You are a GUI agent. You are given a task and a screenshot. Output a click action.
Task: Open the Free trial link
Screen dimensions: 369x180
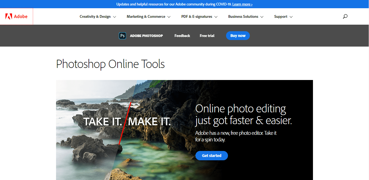pos(207,36)
